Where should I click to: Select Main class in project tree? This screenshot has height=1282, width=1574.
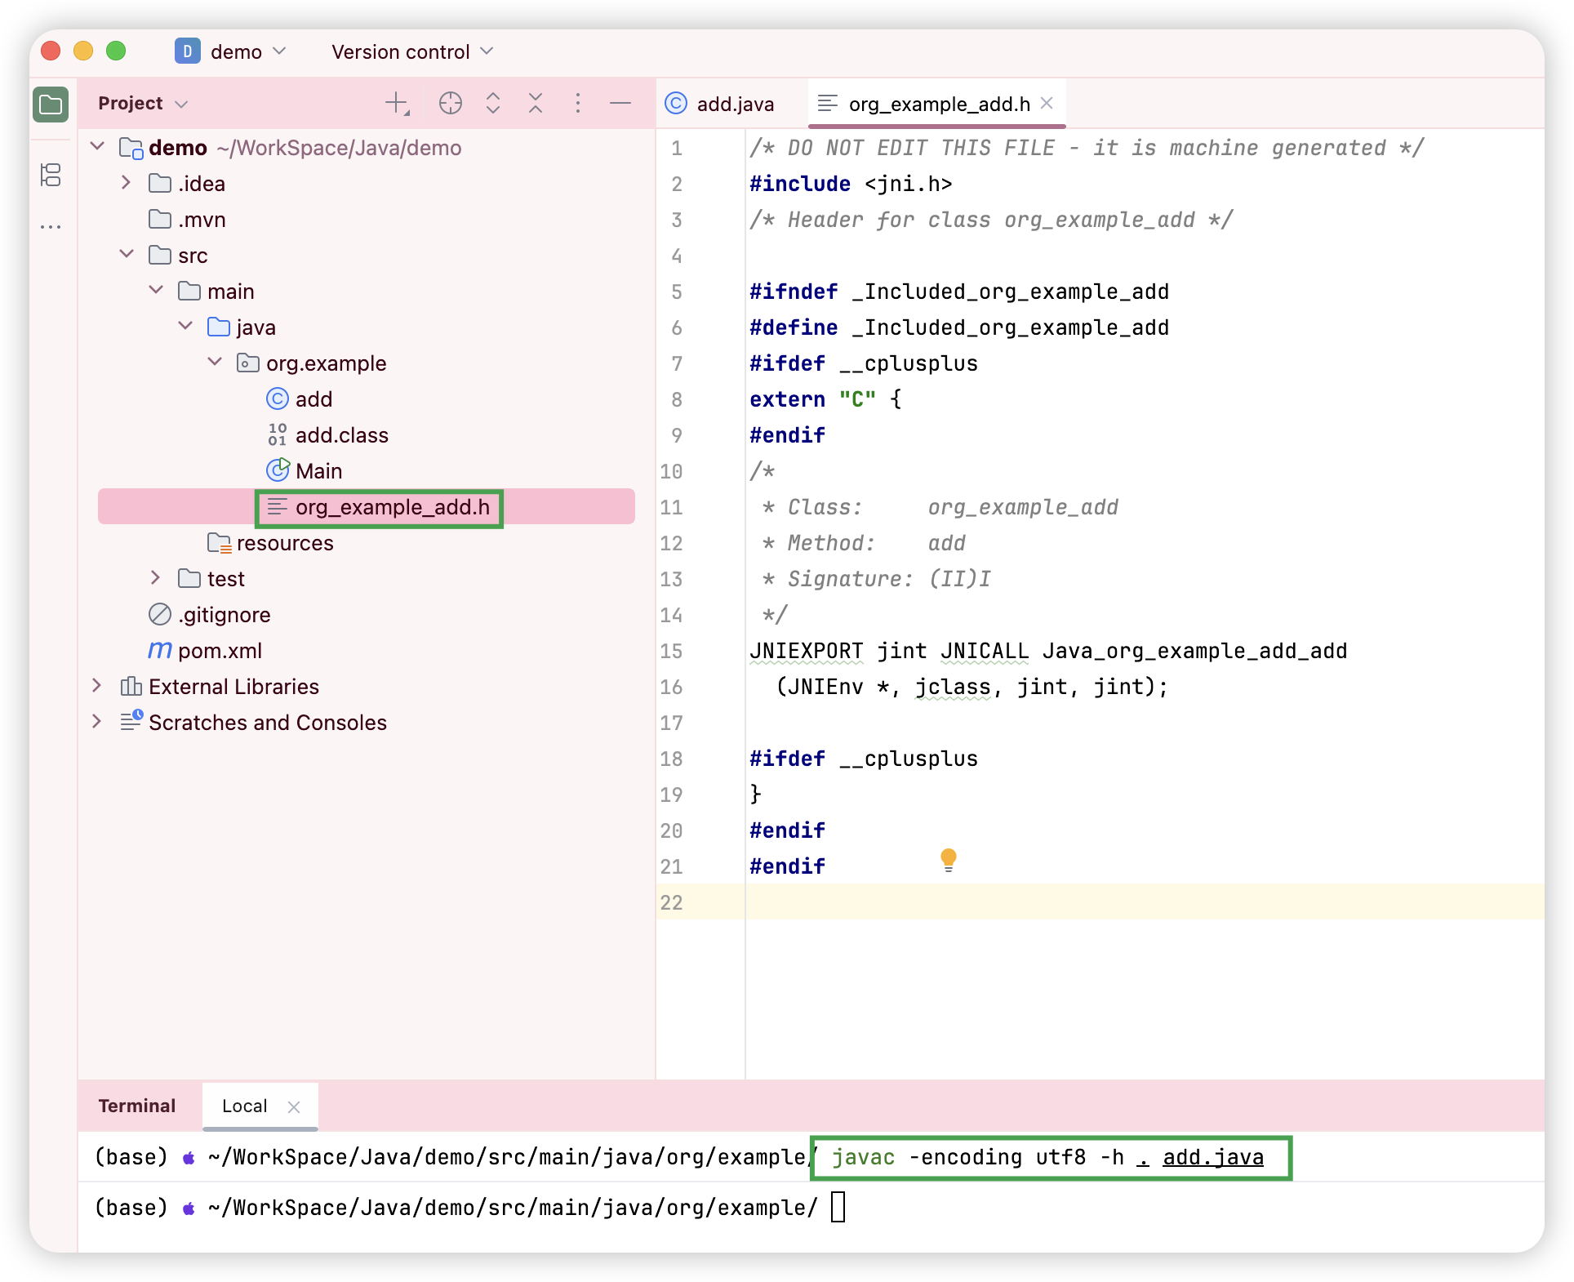point(318,471)
